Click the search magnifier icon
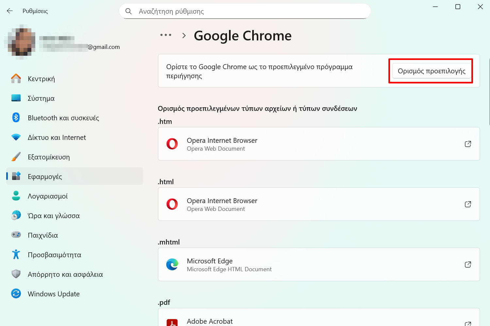490x326 pixels. pos(128,11)
